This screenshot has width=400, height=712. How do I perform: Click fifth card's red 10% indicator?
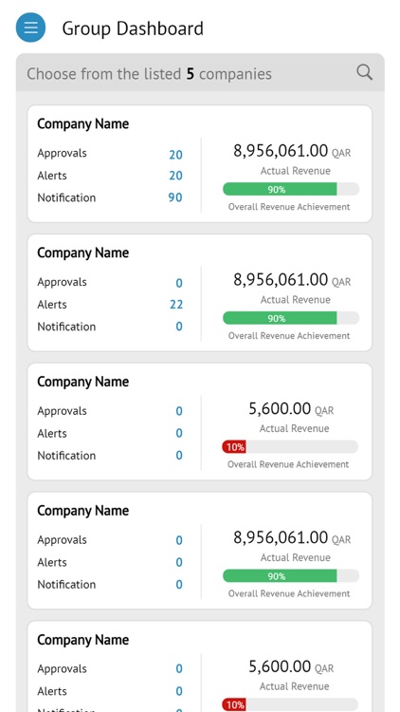234,704
